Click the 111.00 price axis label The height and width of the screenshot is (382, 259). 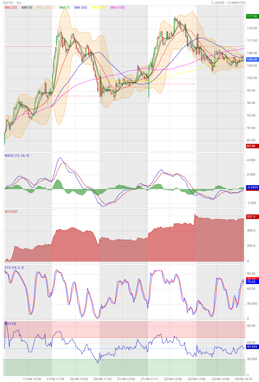[x=252, y=40]
